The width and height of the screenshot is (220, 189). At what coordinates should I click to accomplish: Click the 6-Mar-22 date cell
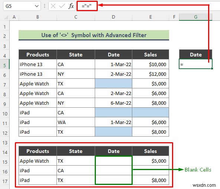click(113, 103)
